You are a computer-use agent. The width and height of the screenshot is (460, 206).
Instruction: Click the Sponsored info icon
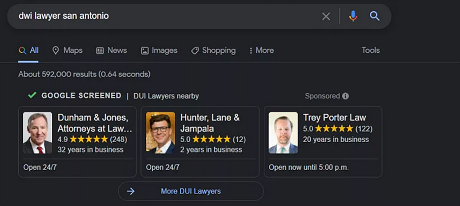click(345, 96)
